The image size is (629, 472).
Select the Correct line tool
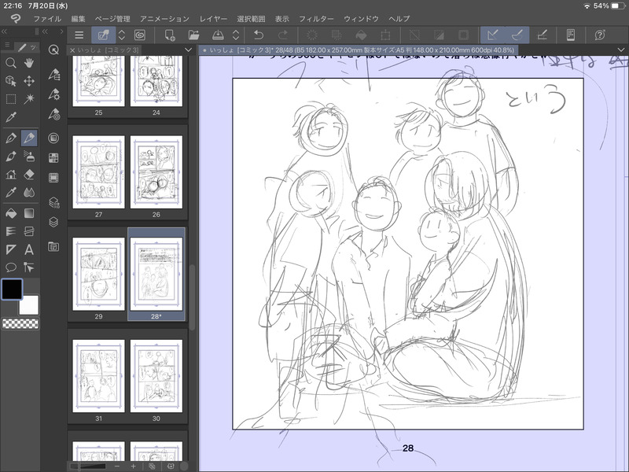(x=29, y=267)
